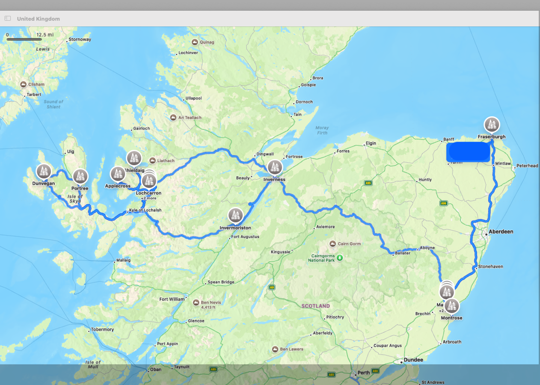Click the Forres town label
This screenshot has width=540, height=385.
pyautogui.click(x=343, y=151)
